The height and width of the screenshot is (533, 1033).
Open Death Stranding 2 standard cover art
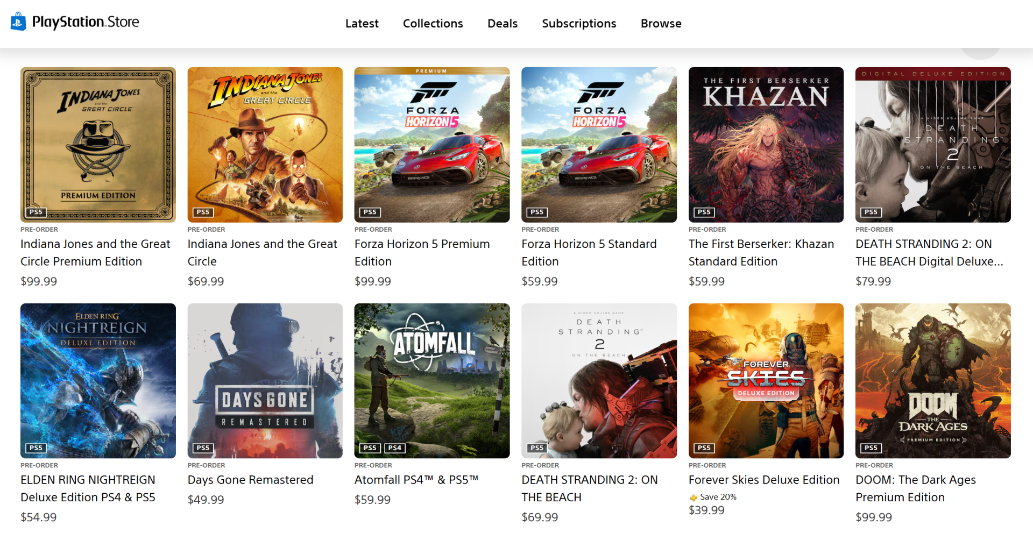(x=599, y=381)
